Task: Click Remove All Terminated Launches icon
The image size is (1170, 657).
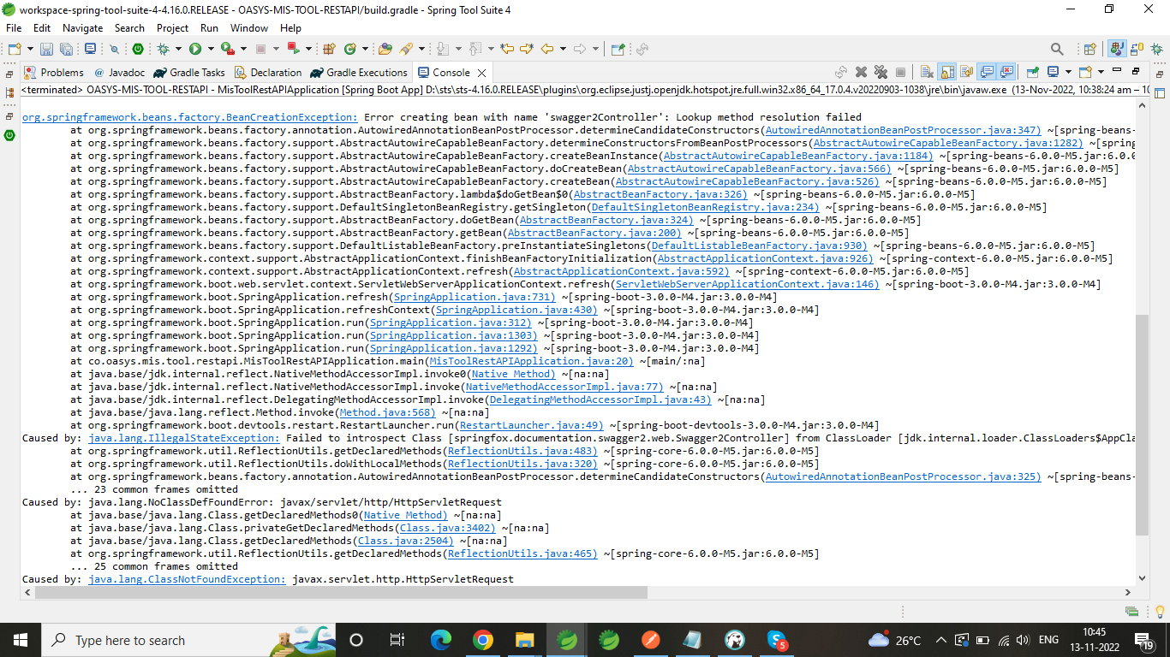Action: click(x=880, y=73)
